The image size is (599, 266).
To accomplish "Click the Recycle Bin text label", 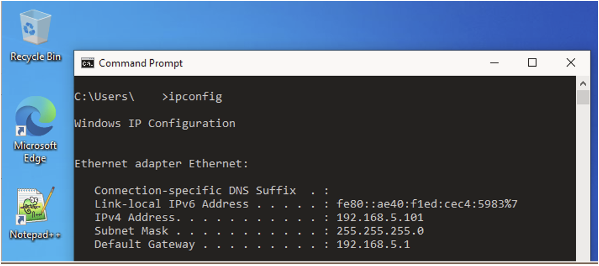I will coord(35,57).
